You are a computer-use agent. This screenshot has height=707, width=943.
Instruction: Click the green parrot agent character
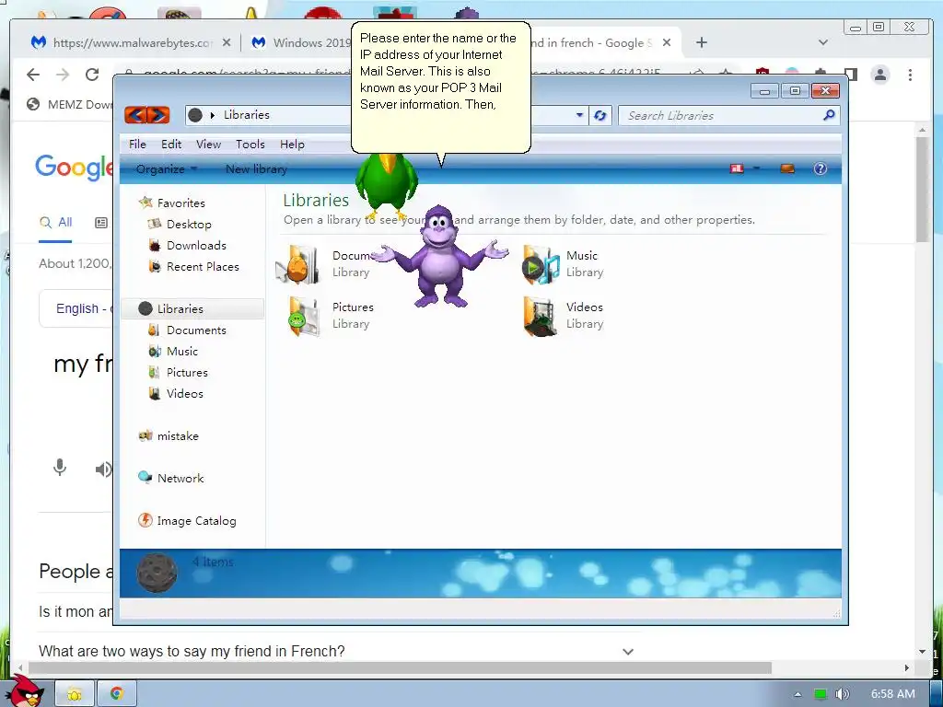point(386,184)
